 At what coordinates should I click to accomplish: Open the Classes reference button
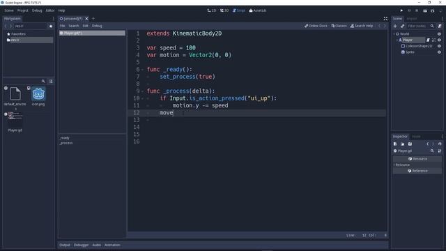pyautogui.click(x=339, y=26)
